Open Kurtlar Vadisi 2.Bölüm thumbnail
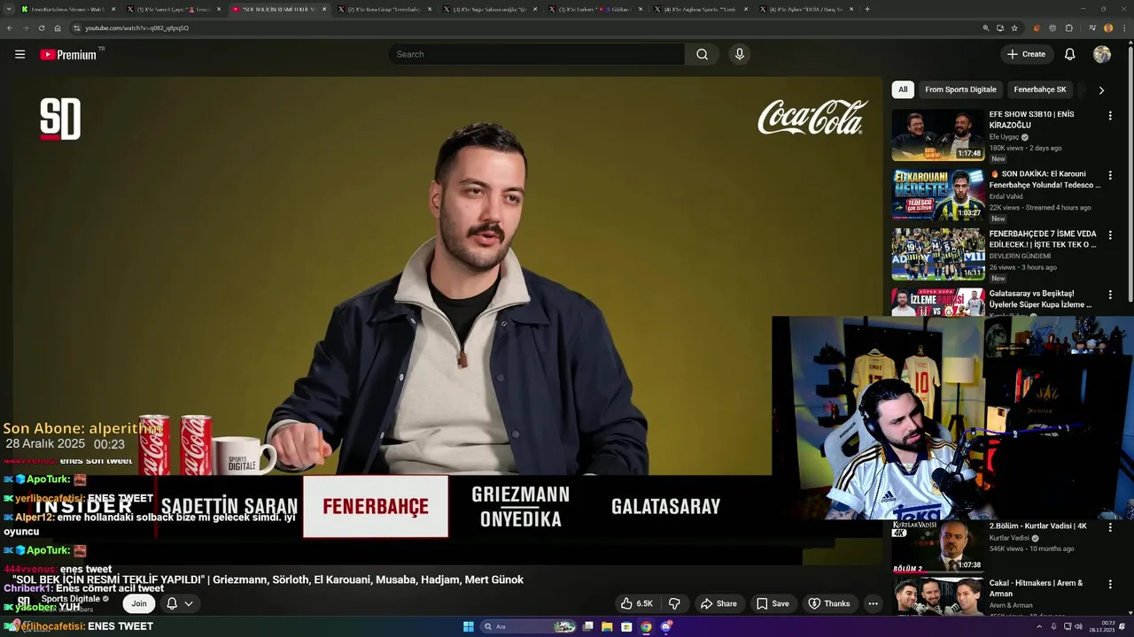This screenshot has height=637, width=1134. (938, 546)
